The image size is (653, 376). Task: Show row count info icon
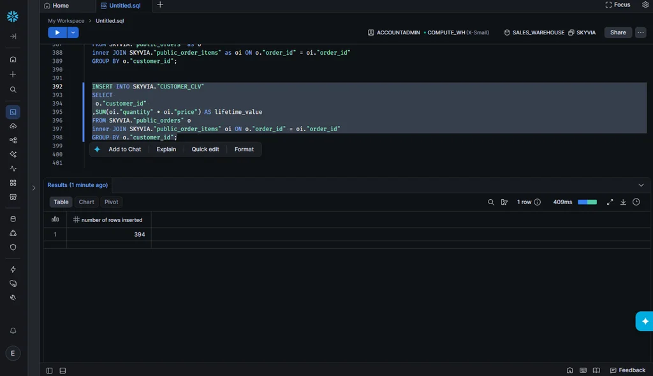[537, 202]
